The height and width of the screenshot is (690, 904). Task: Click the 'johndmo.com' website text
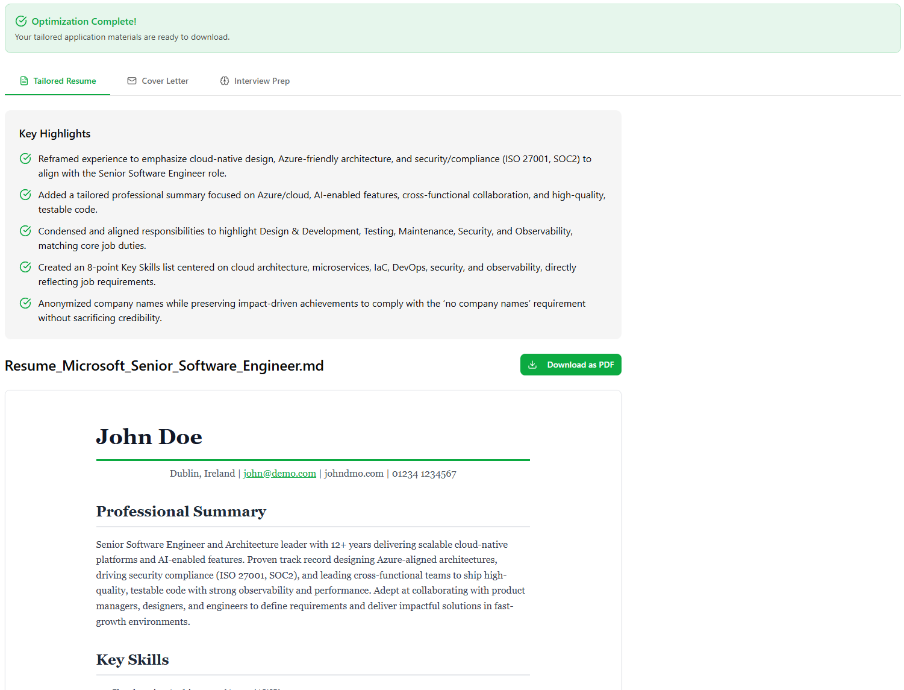coord(354,474)
